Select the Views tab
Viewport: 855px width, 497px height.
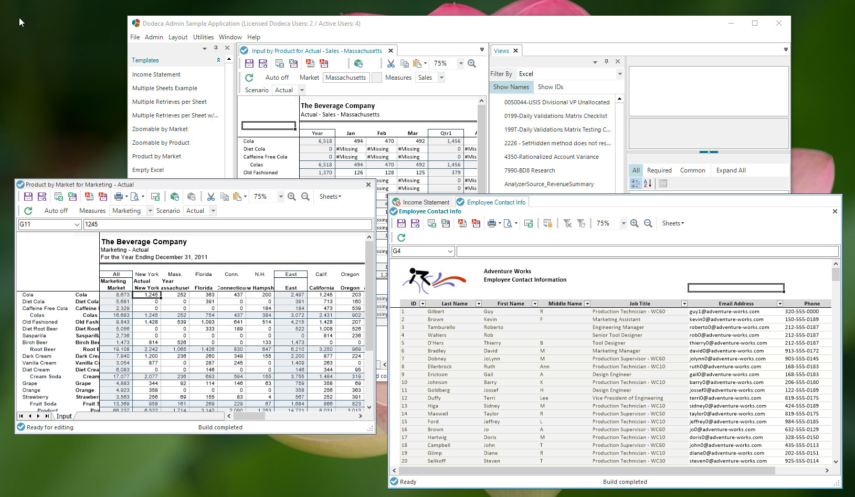501,51
